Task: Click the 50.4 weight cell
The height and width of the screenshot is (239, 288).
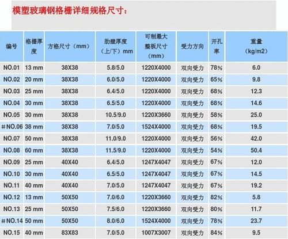Action: coord(256,150)
